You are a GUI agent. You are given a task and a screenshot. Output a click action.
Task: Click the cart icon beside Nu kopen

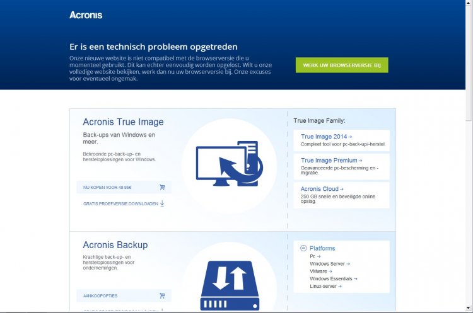162,188
